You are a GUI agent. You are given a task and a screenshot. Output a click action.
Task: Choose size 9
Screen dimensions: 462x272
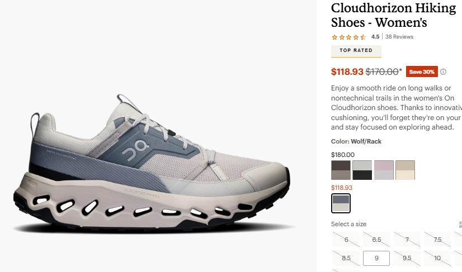point(376,258)
